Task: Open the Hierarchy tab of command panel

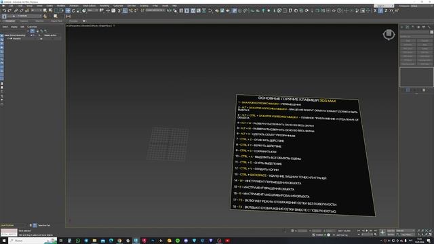Action: pyautogui.click(x=413, y=27)
